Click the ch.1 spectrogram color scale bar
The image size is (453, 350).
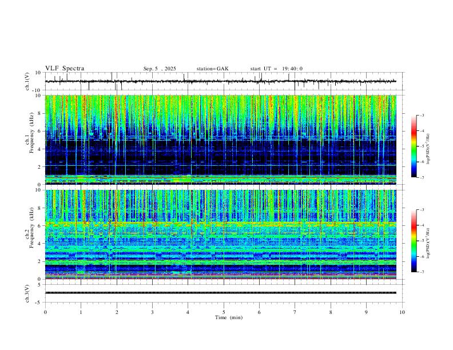(414, 146)
